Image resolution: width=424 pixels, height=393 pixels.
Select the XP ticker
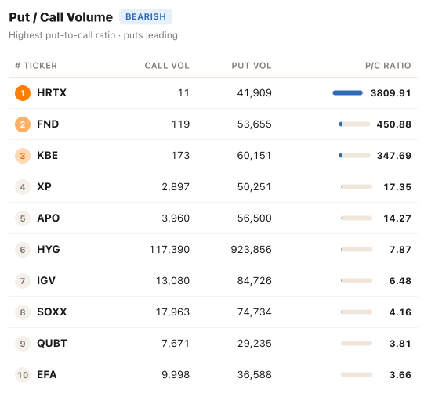(x=44, y=186)
